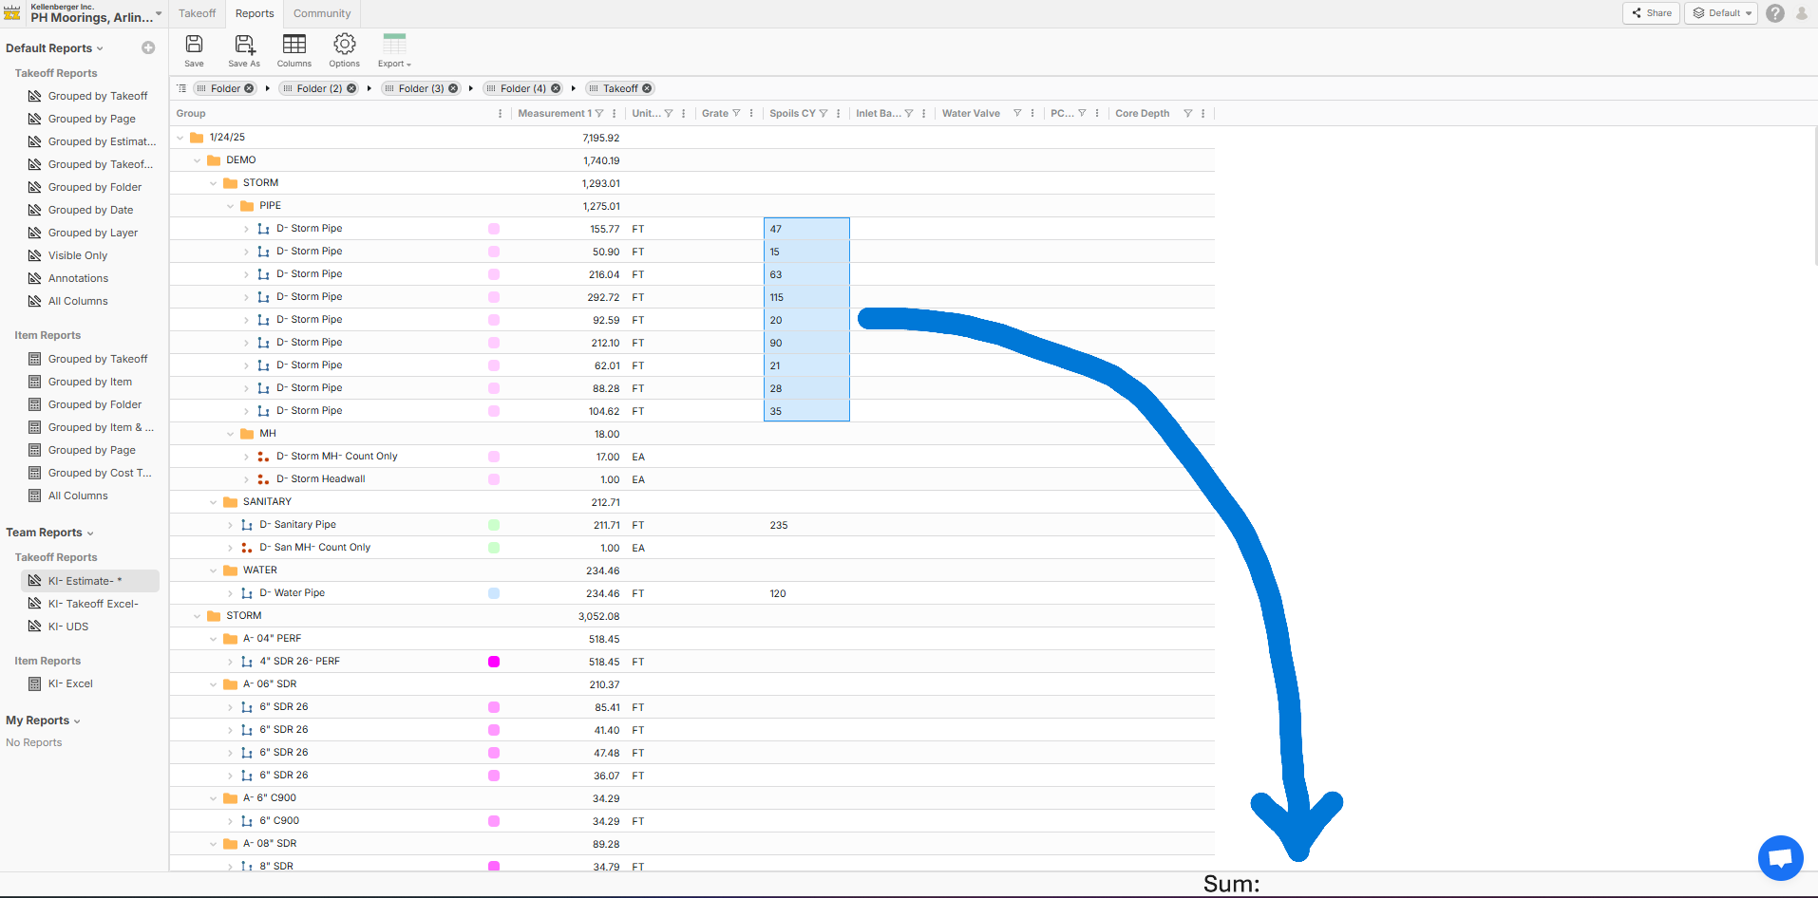This screenshot has height=898, width=1818.
Task: Open the help question mark icon
Action: (1774, 13)
